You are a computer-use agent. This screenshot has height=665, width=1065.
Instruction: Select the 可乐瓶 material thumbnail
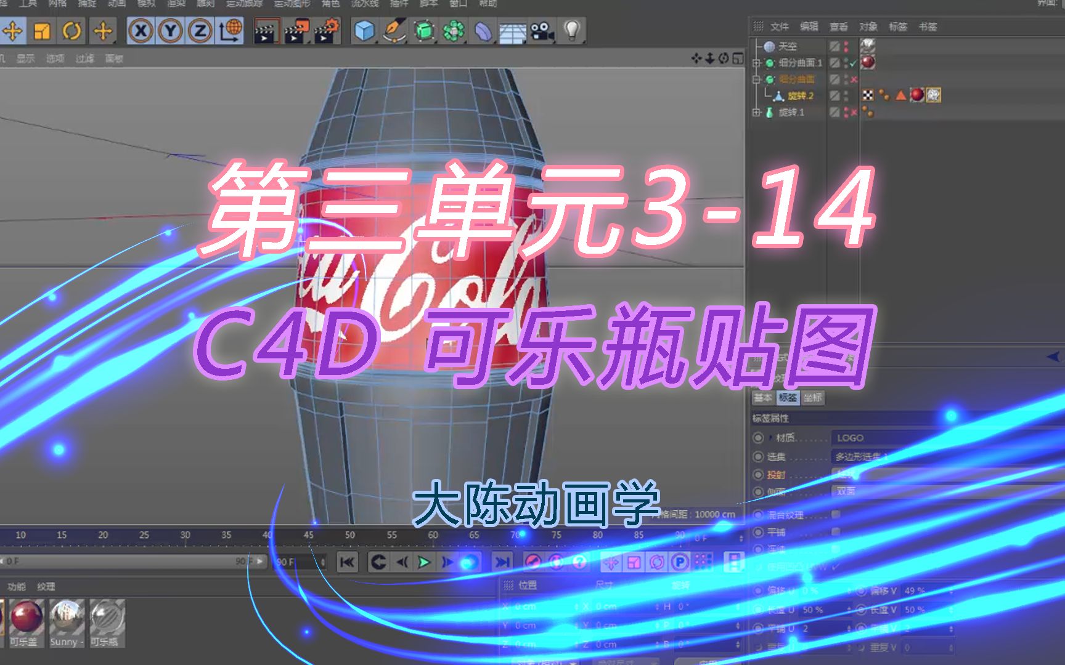[x=107, y=623]
